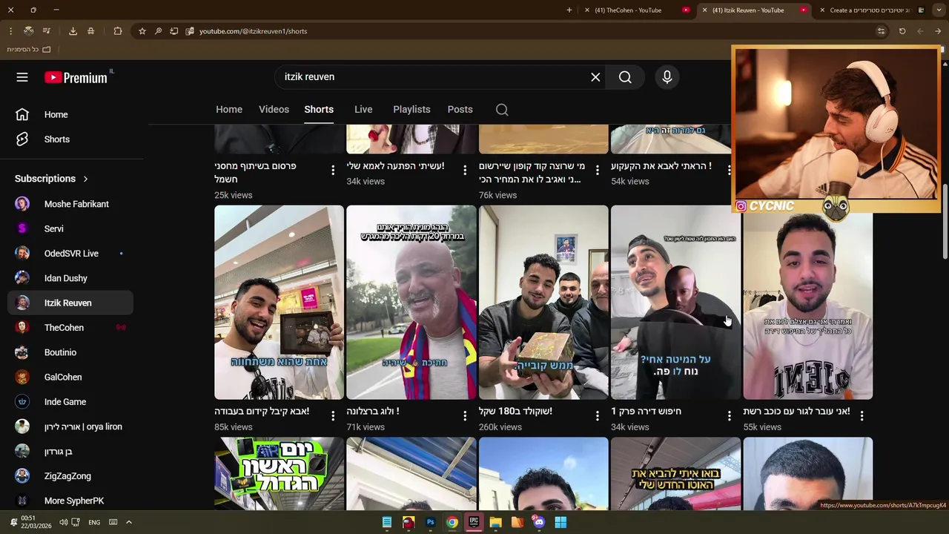Open Moshe Fabrikant subscription
The image size is (949, 534).
point(70,204)
